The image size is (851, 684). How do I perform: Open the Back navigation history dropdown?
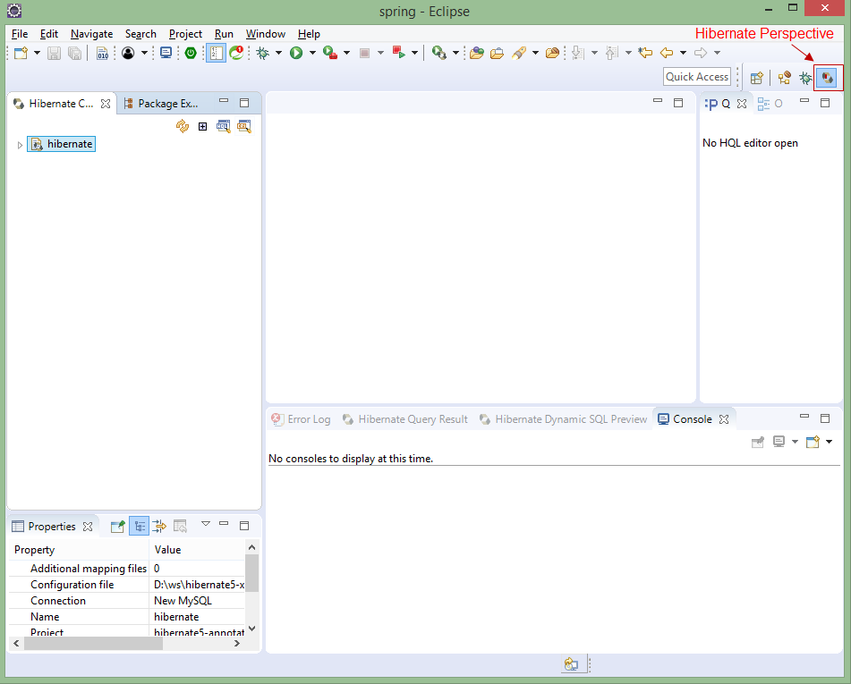point(684,53)
